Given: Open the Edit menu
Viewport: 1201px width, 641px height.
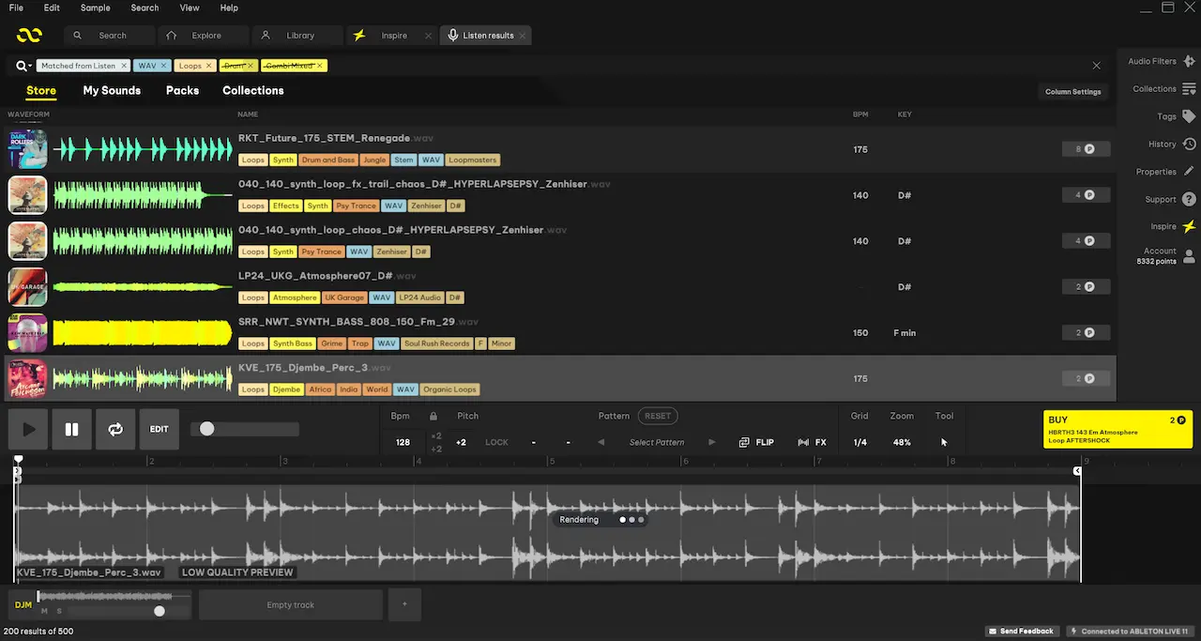Looking at the screenshot, I should tap(52, 8).
